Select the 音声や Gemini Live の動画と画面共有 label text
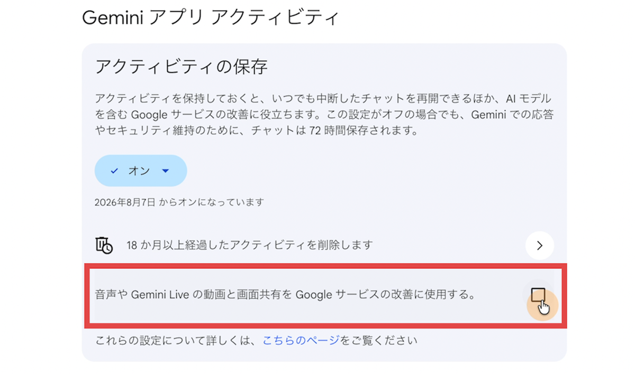635x374 pixels. point(193,295)
